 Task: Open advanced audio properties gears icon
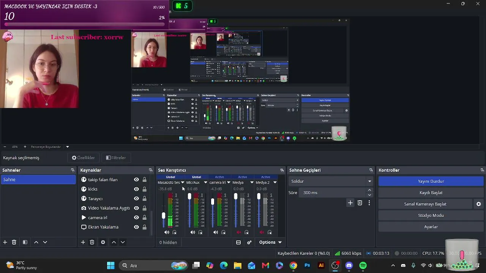tap(249, 242)
